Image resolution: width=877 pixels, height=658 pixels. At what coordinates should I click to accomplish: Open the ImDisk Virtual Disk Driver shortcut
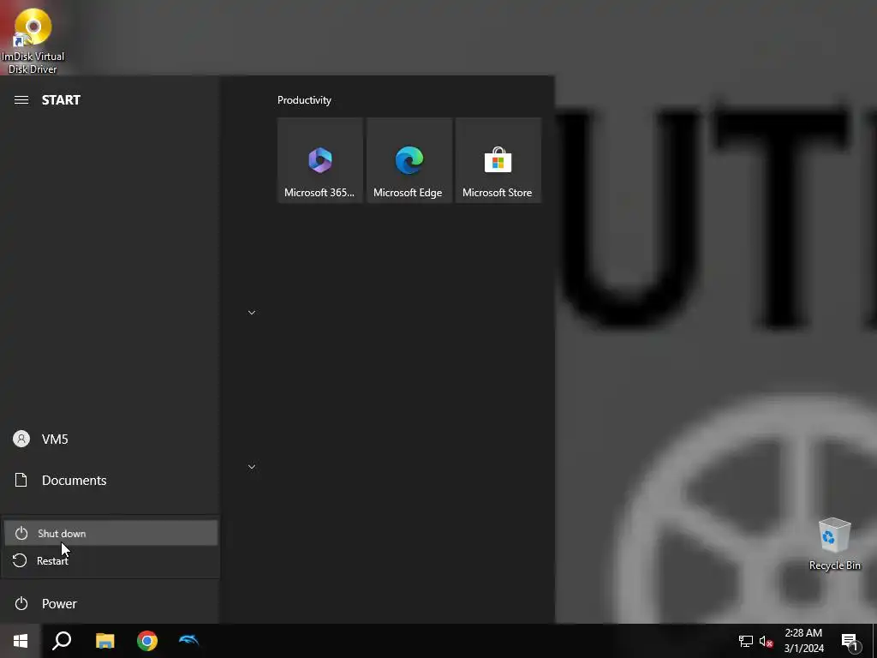point(33,41)
